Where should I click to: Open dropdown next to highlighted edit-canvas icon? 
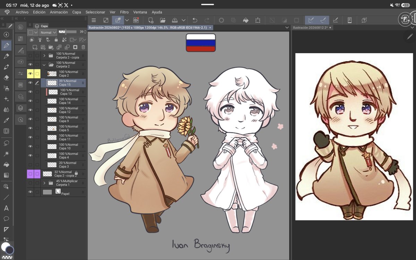[x=127, y=20]
